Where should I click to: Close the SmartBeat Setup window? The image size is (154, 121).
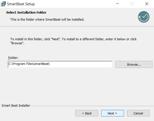(147, 4)
